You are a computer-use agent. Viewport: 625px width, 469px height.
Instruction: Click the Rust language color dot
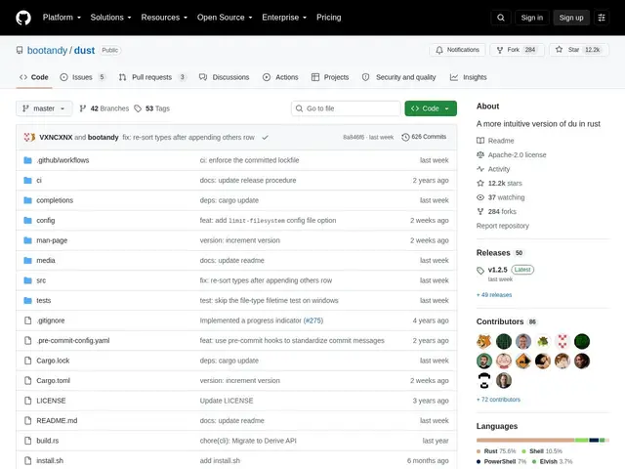tap(479, 451)
